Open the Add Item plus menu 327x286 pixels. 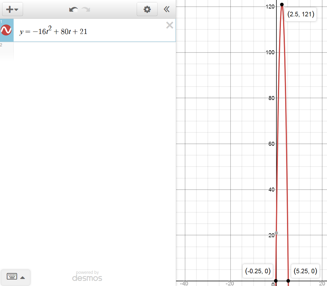point(12,9)
